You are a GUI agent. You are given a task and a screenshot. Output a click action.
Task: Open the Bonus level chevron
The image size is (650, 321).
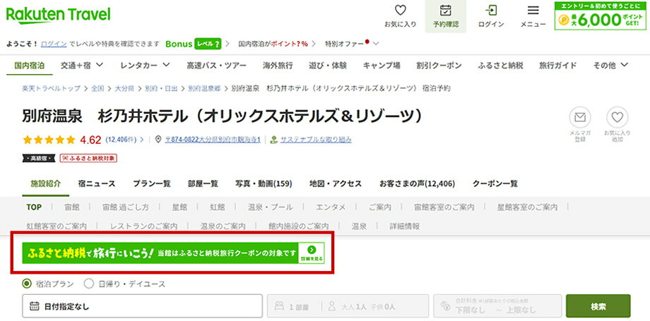[x=227, y=44]
